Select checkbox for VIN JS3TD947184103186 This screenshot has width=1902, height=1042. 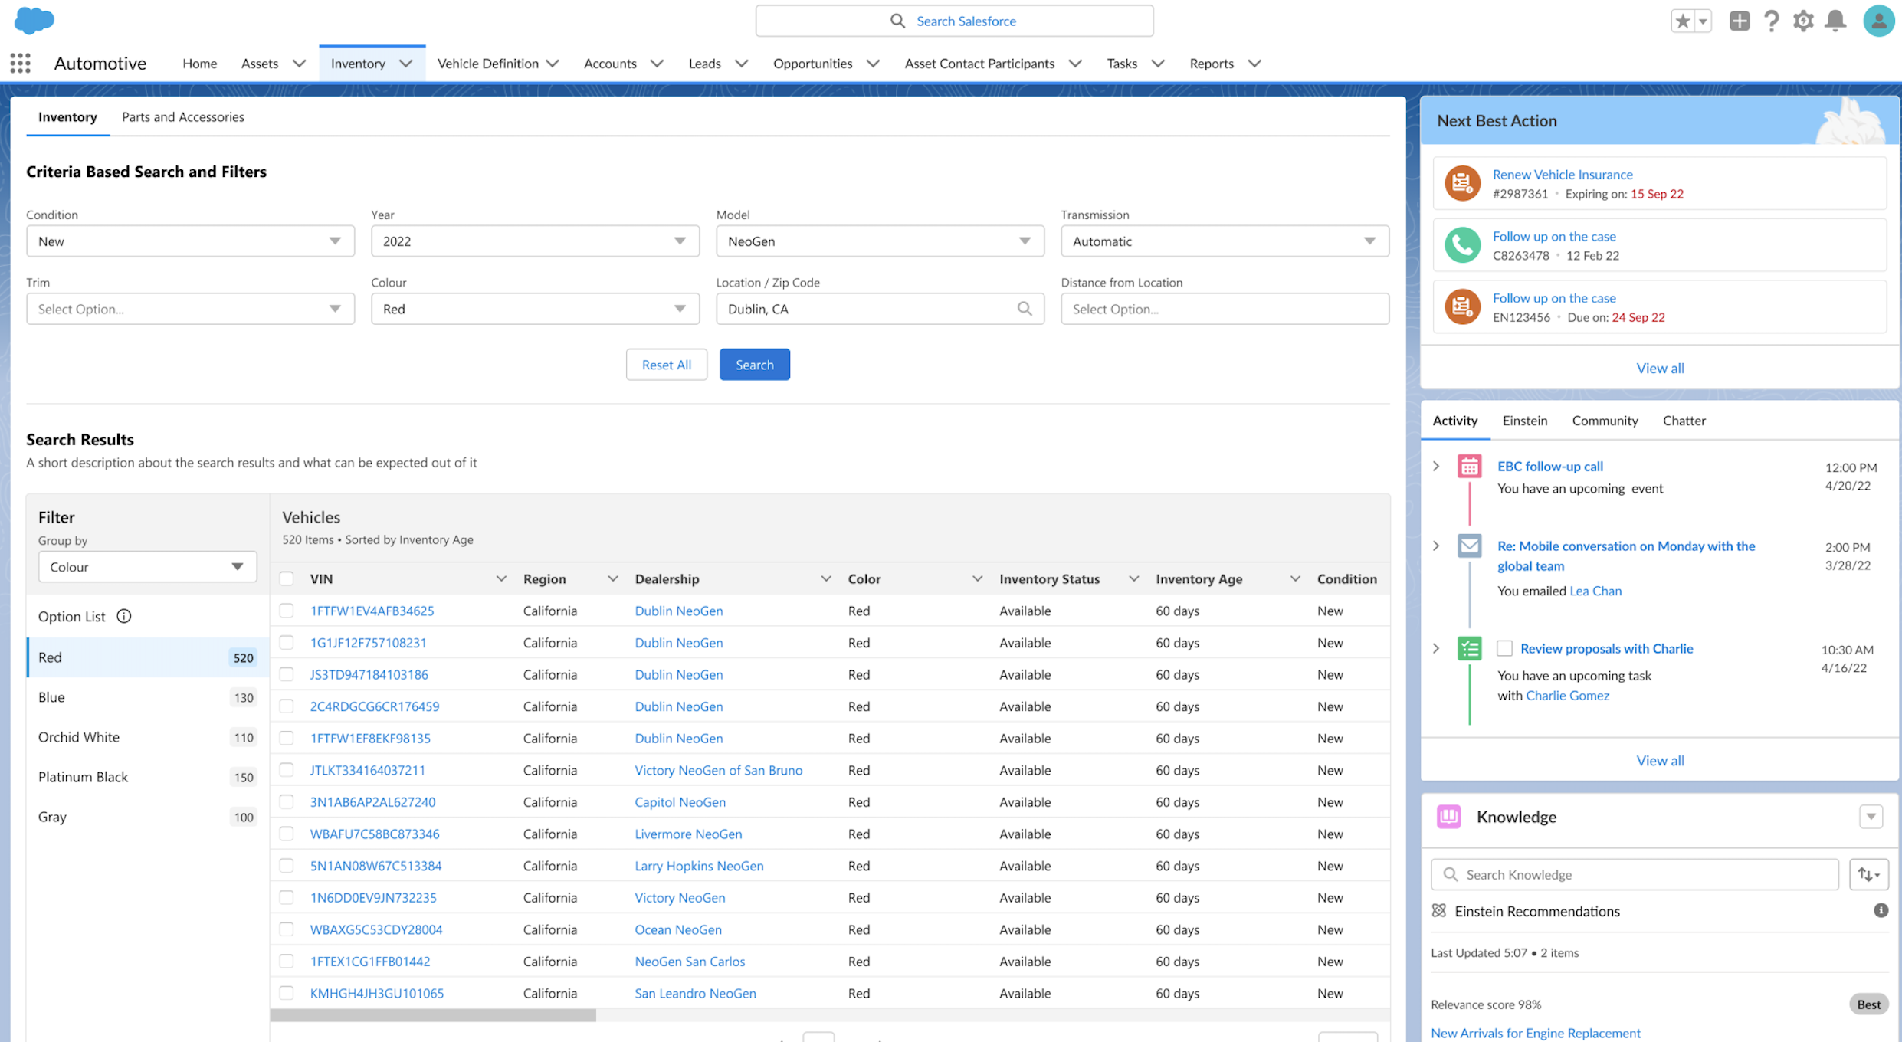tap(287, 674)
